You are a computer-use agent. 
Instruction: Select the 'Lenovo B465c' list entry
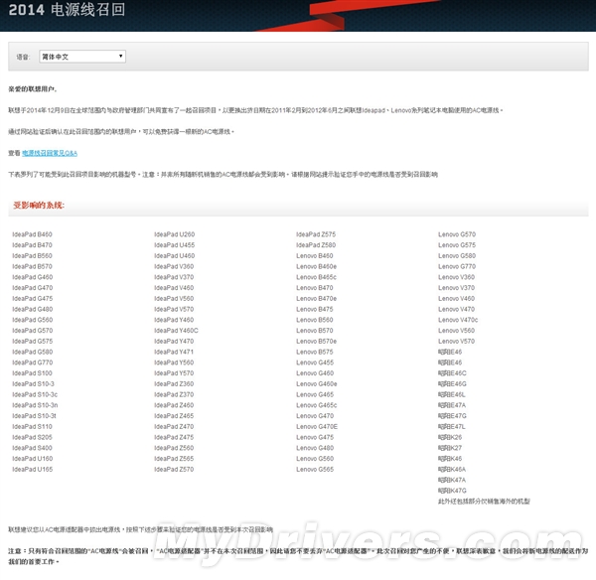(x=317, y=277)
